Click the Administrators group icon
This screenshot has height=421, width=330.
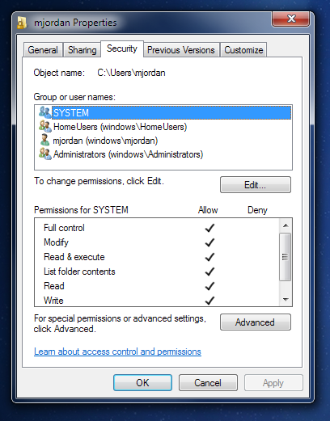click(x=44, y=154)
